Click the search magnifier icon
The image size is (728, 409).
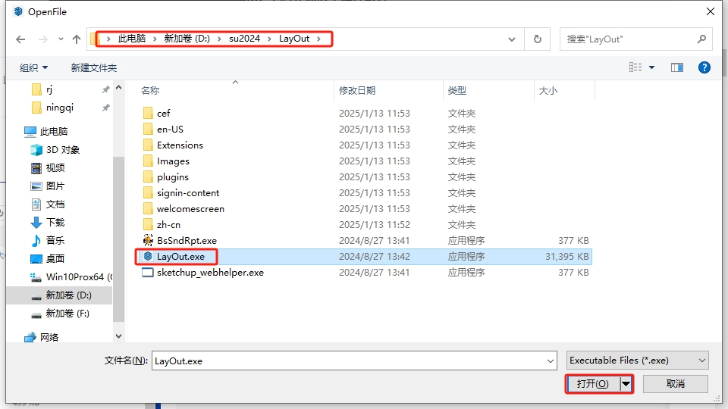click(701, 39)
